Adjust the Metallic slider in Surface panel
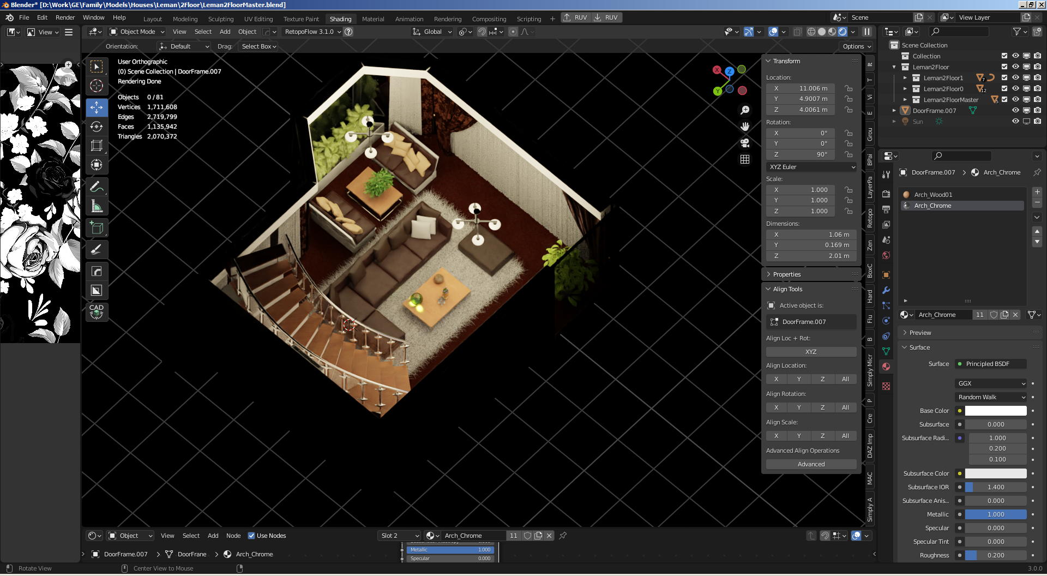Screen dimensions: 1047x576 click(x=995, y=514)
